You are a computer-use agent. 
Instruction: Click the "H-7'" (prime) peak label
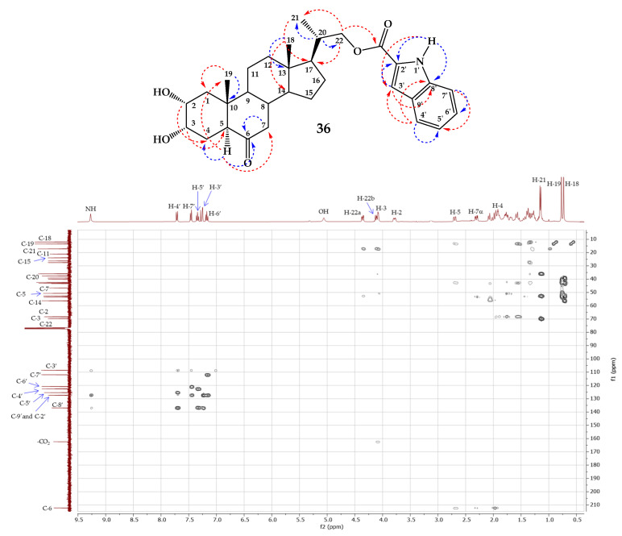(x=189, y=206)
